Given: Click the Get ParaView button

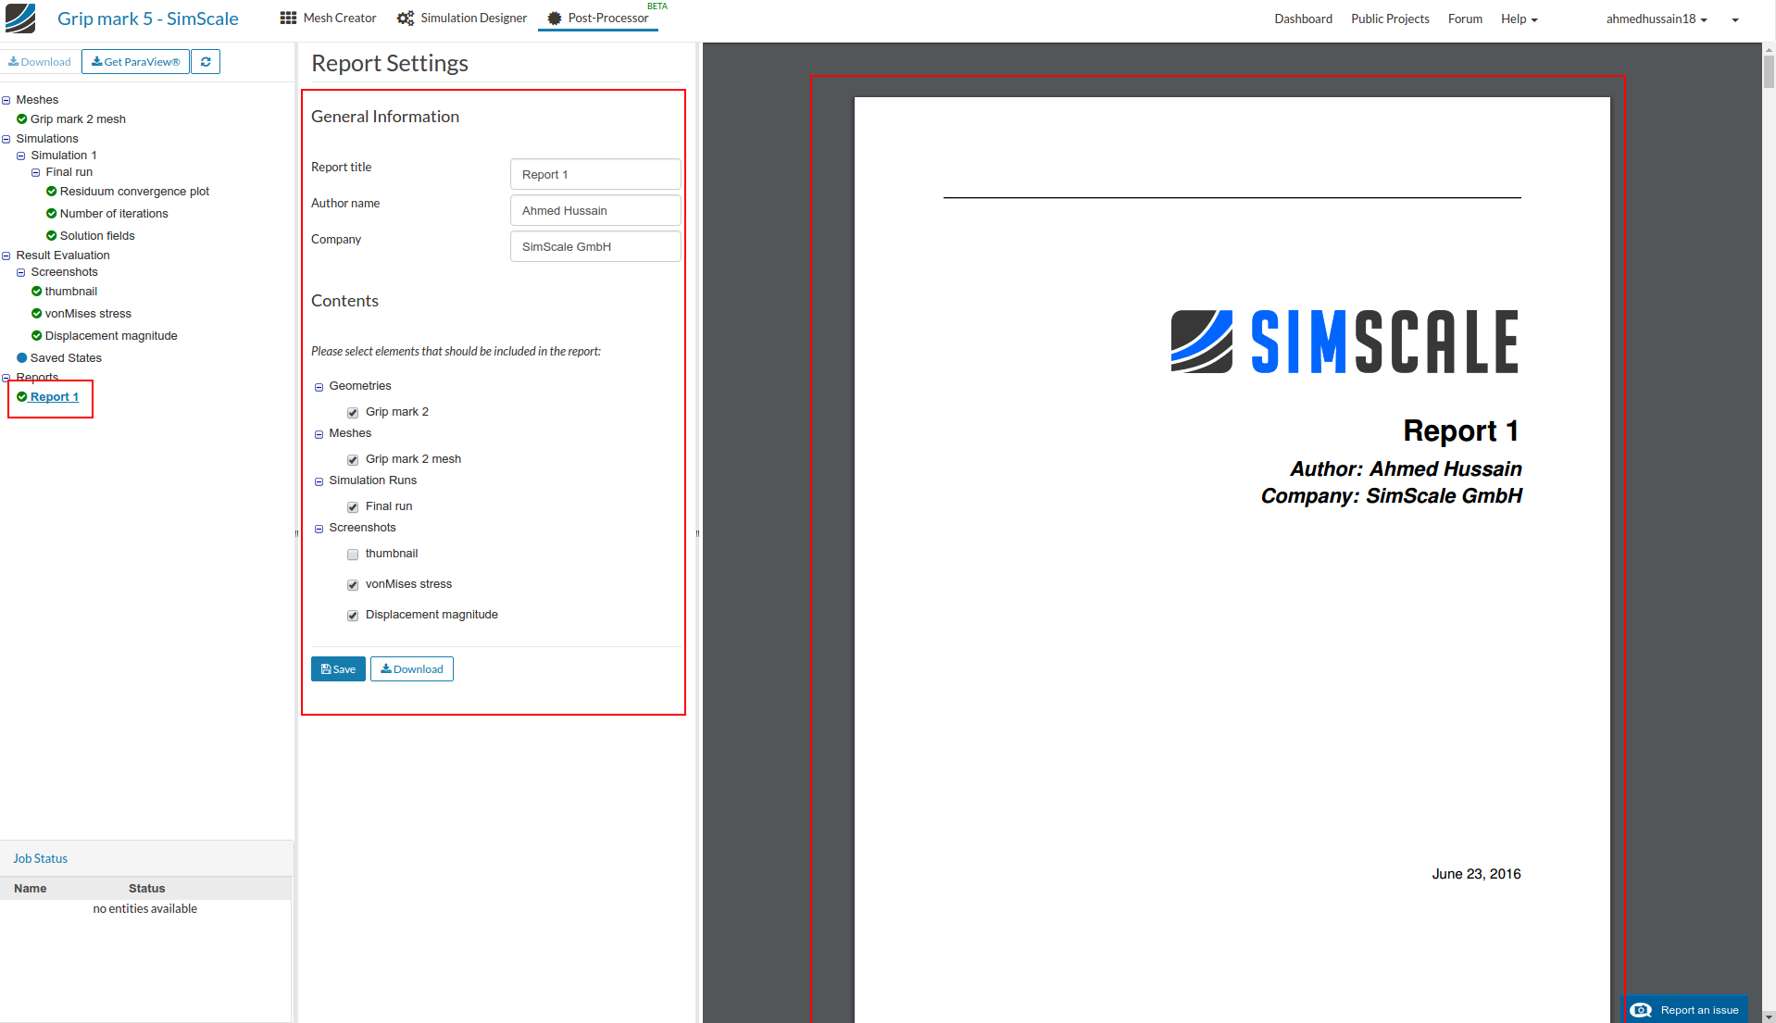Looking at the screenshot, I should pyautogui.click(x=135, y=62).
